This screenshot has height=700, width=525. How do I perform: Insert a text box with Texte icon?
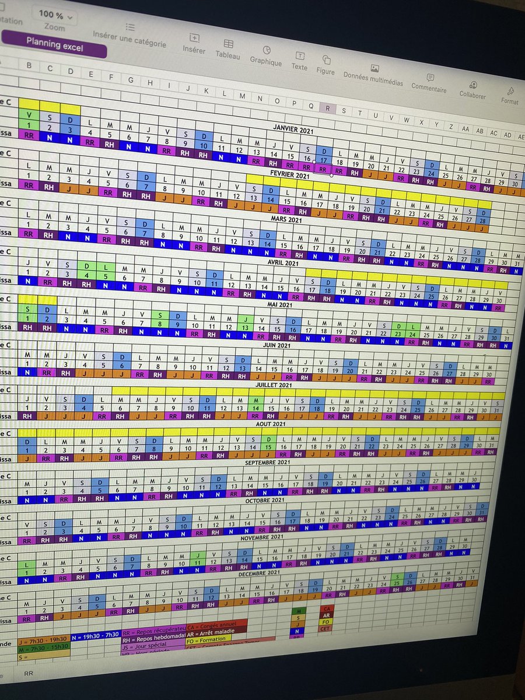tap(300, 55)
